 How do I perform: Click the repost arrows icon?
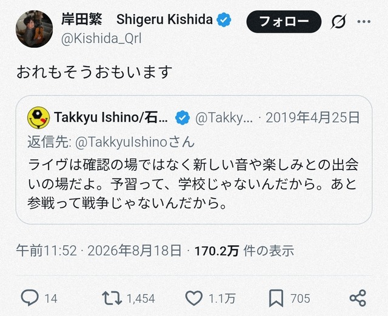(x=112, y=298)
